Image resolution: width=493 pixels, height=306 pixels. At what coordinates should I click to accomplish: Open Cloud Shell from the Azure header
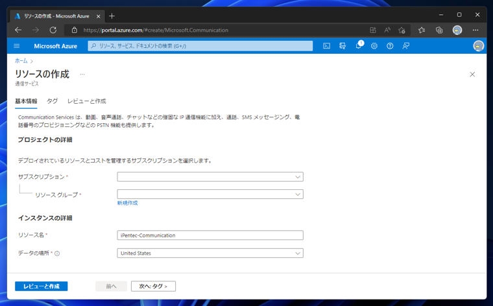[327, 46]
